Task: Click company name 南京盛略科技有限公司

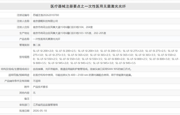Action: 45,21
